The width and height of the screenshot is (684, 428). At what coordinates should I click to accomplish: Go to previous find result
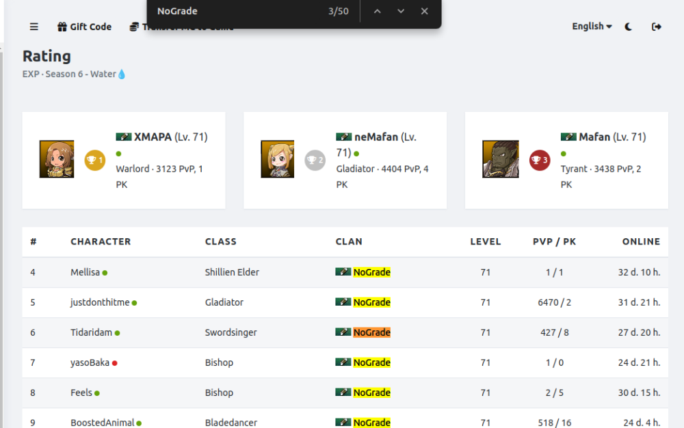click(378, 12)
